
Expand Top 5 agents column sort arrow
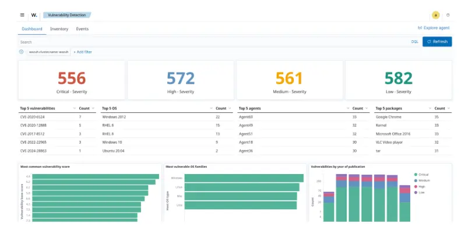[x=348, y=108]
